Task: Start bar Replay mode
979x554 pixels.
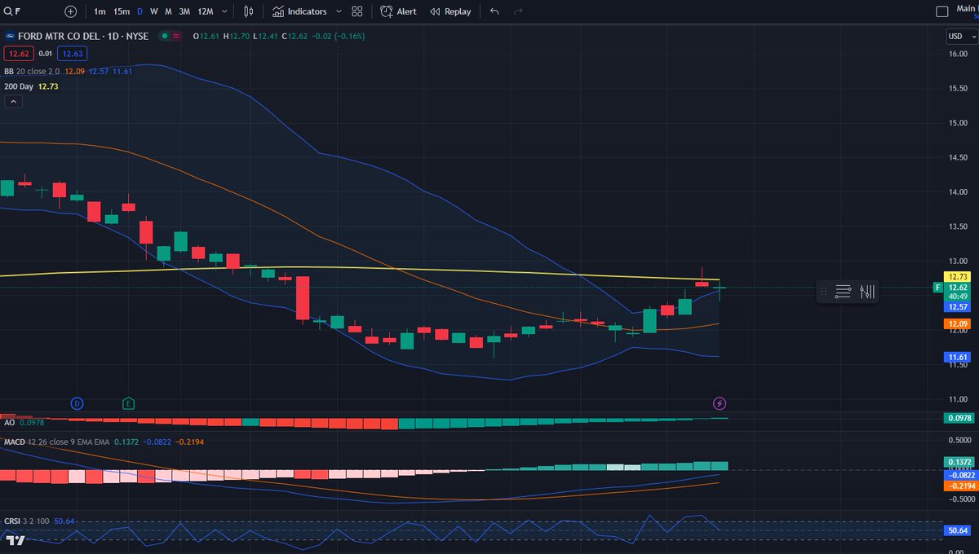Action: (450, 11)
